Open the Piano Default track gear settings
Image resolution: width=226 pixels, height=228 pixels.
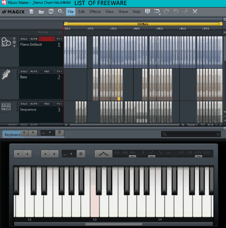click(14, 42)
